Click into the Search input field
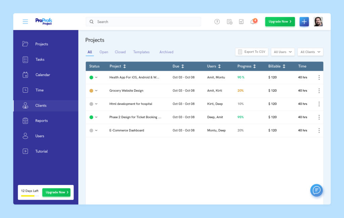 143,22
